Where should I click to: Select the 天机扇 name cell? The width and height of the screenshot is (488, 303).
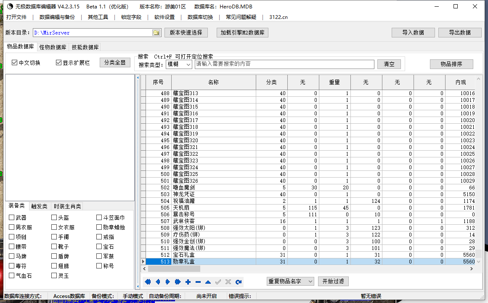(x=214, y=208)
